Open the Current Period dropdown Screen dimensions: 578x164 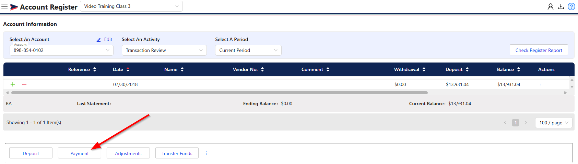pos(248,50)
